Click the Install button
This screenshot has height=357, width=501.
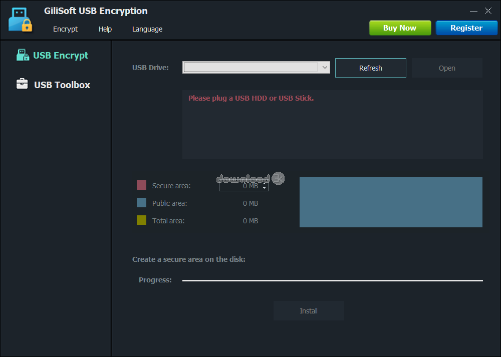click(x=309, y=311)
